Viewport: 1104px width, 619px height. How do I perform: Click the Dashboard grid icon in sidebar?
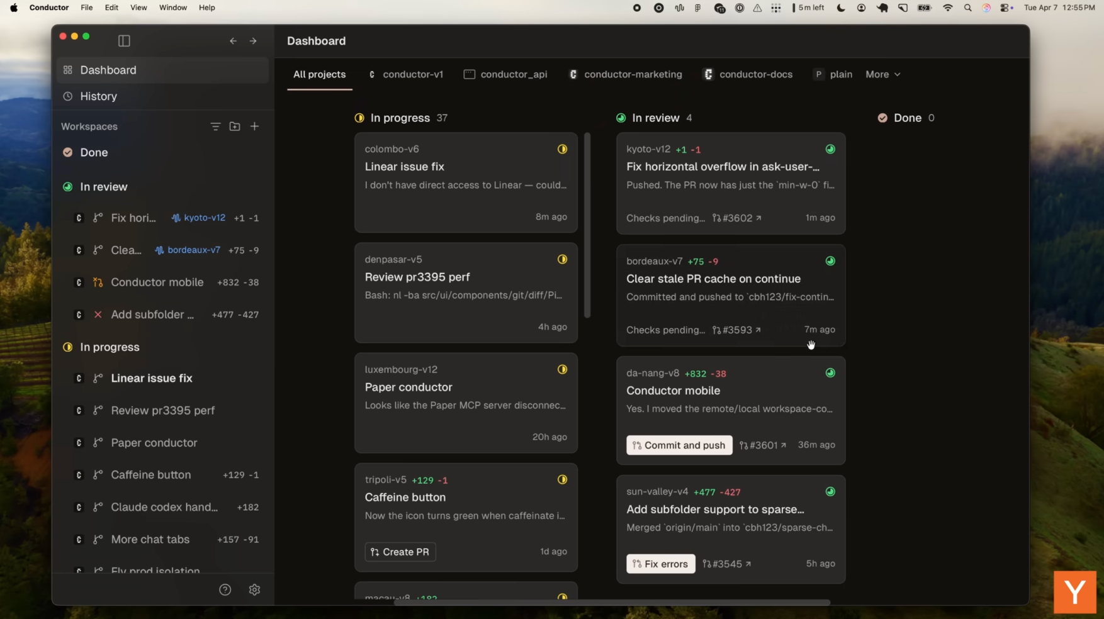tap(68, 70)
